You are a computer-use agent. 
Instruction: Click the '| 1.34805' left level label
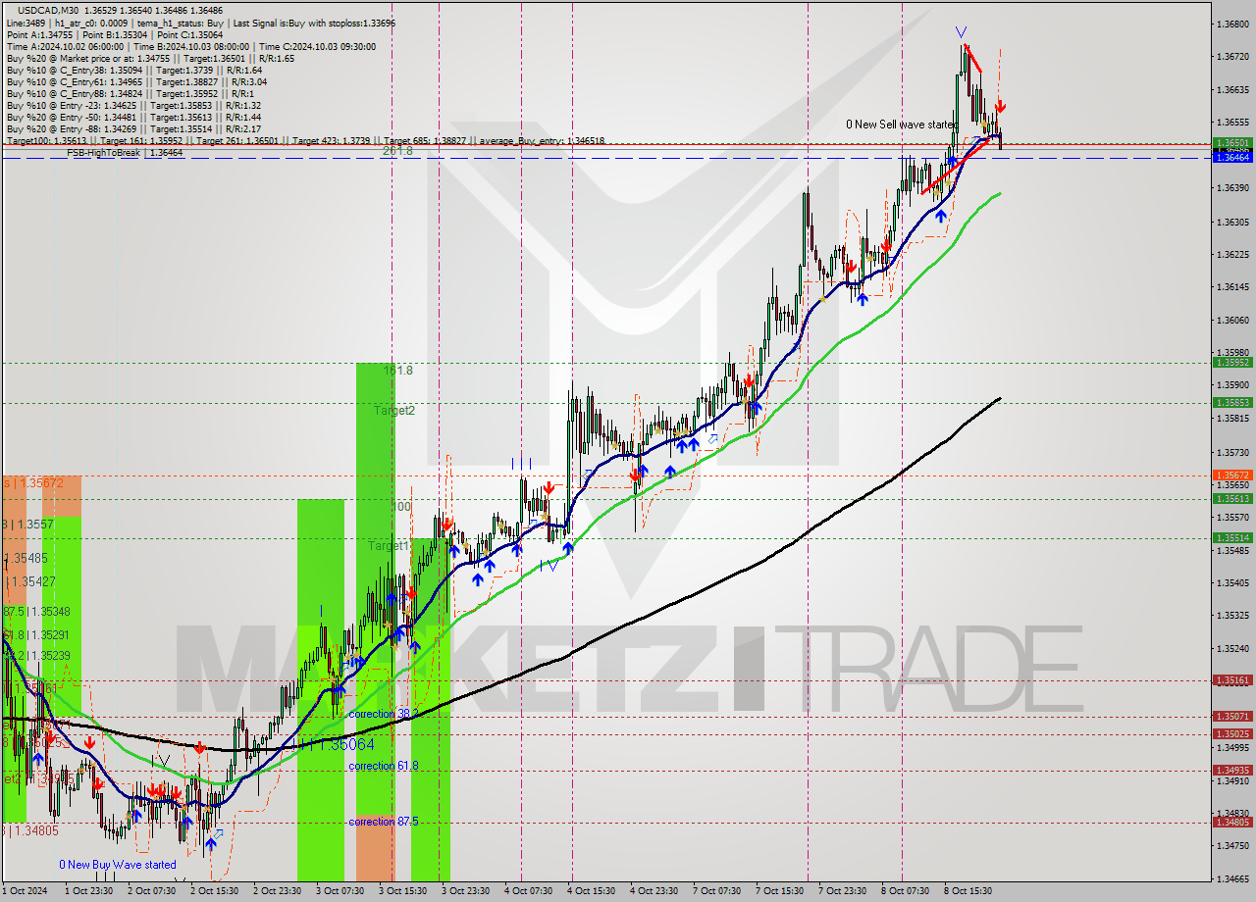31,831
